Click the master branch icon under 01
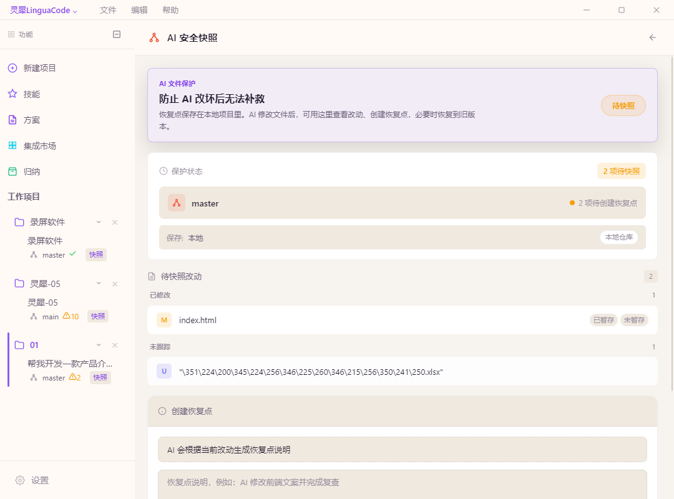 tap(34, 378)
